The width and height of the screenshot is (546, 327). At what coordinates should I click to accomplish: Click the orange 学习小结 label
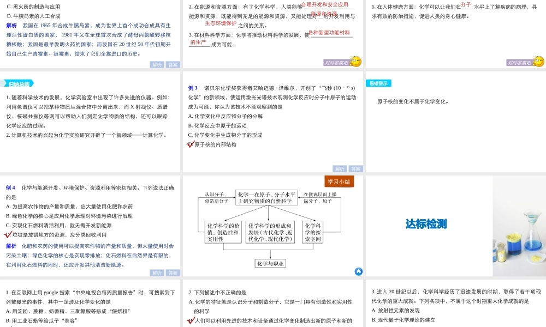tap(339, 181)
